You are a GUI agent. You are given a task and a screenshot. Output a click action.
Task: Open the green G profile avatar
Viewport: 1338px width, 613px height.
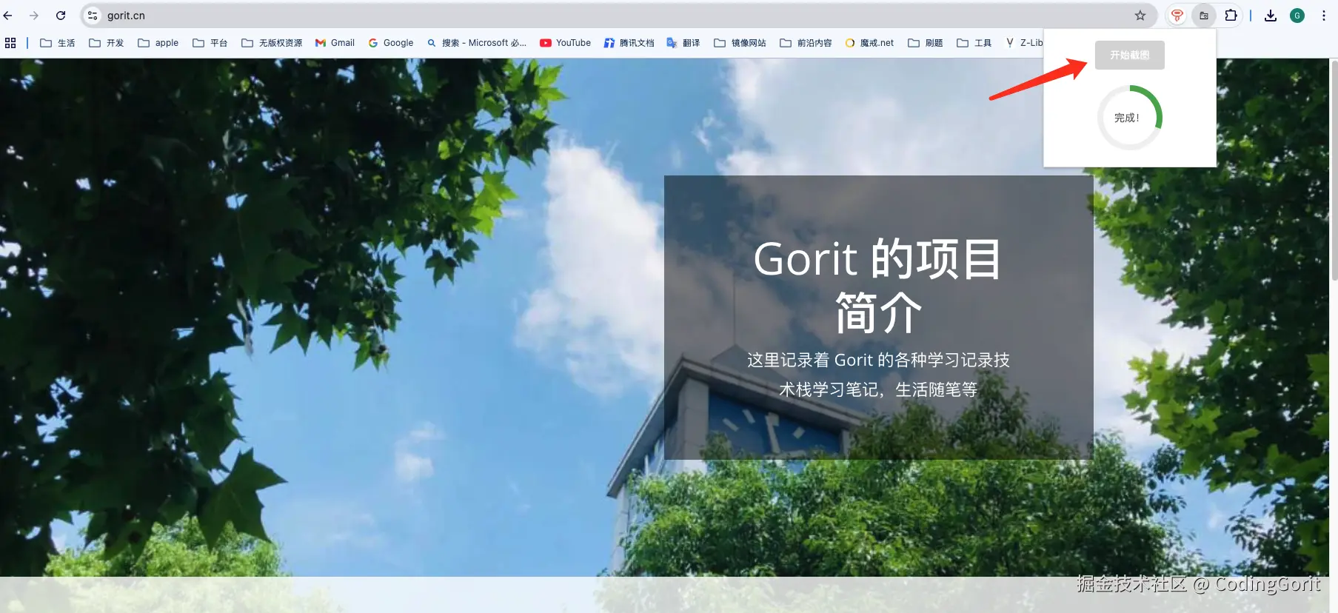[x=1297, y=16]
